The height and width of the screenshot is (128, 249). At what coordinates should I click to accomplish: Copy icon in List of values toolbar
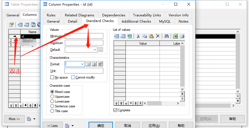tap(145, 36)
